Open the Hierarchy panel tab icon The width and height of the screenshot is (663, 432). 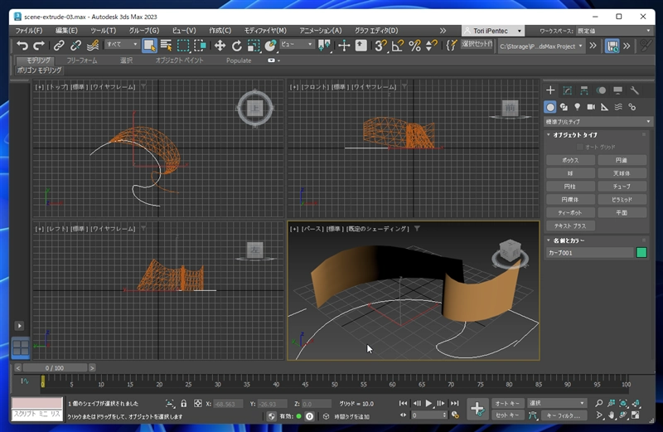584,90
